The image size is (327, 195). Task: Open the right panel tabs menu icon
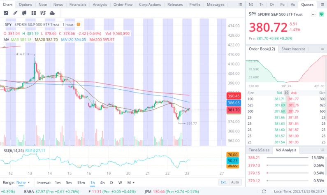click(x=322, y=5)
